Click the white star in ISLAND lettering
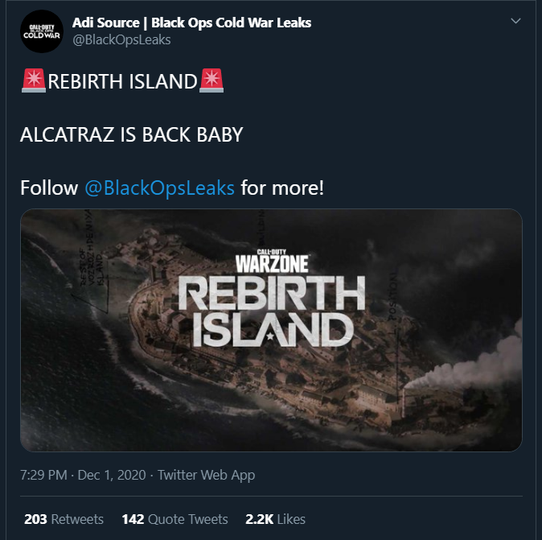The height and width of the screenshot is (540, 542). [x=270, y=336]
